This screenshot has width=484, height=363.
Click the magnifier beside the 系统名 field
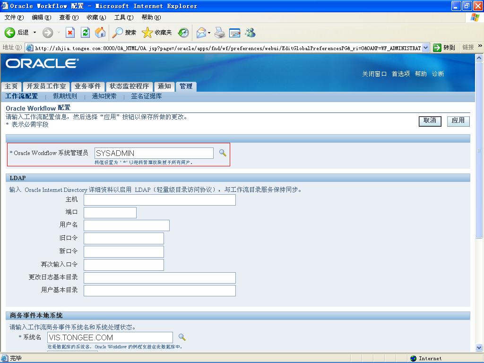182,337
